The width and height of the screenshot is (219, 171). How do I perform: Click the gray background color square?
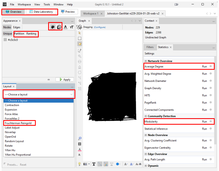[x=80, y=144]
